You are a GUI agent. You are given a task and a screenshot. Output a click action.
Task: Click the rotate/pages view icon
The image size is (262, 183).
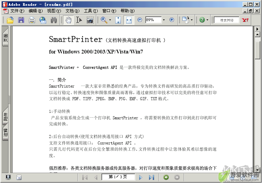coord(186,20)
